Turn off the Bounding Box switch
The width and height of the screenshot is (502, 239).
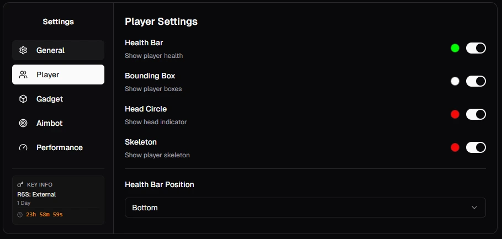tap(475, 81)
